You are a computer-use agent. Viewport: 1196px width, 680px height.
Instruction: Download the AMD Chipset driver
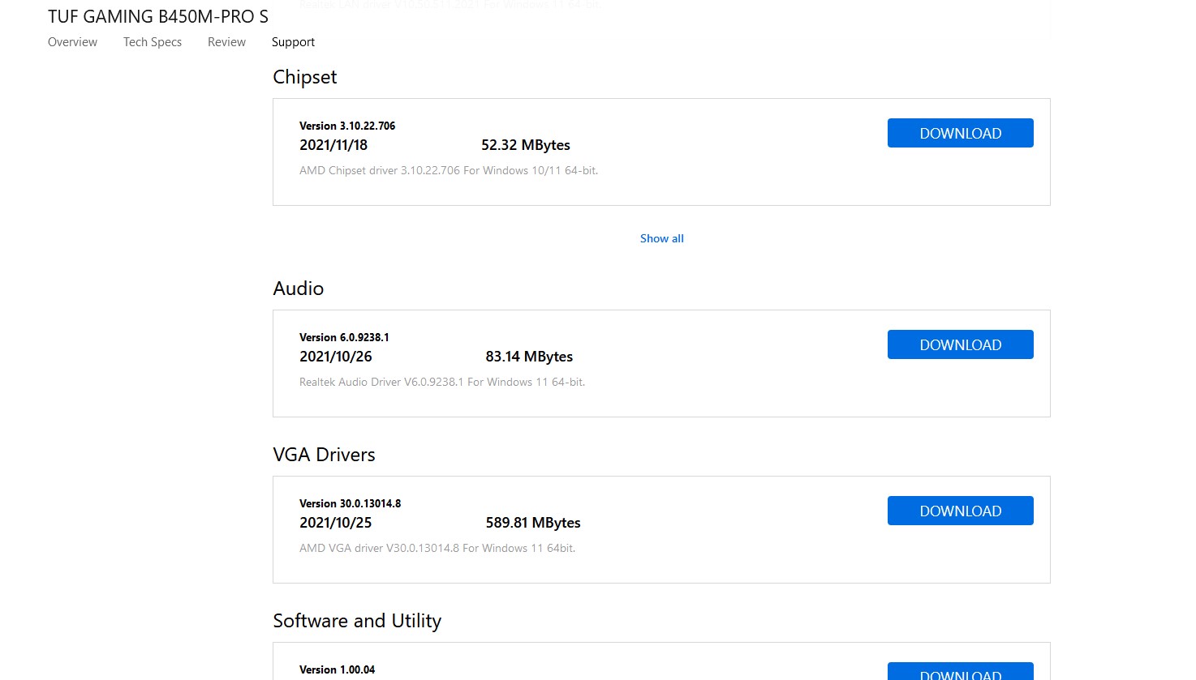click(x=960, y=133)
